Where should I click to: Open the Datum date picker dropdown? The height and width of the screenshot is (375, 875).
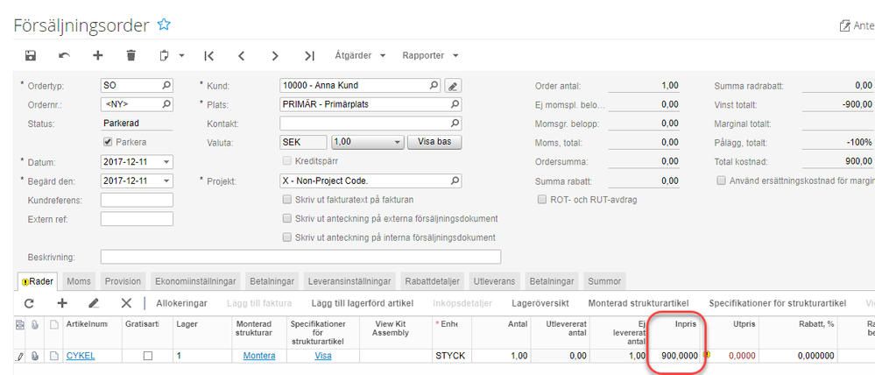(x=166, y=162)
